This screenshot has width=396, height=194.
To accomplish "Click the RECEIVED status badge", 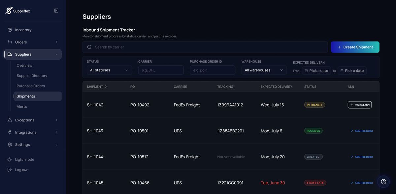I will (313, 131).
